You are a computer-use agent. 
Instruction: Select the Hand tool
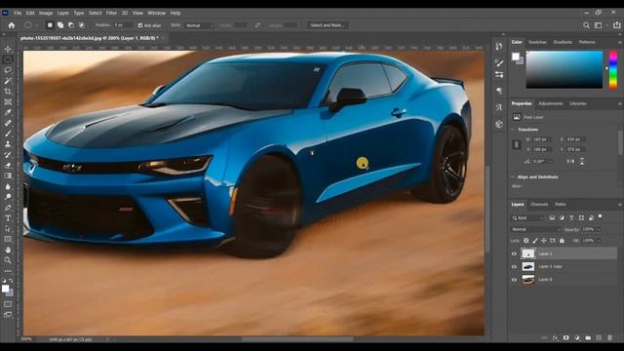click(x=8, y=250)
